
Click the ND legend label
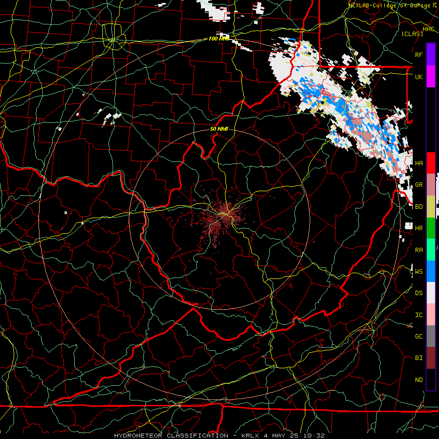[x=419, y=380]
